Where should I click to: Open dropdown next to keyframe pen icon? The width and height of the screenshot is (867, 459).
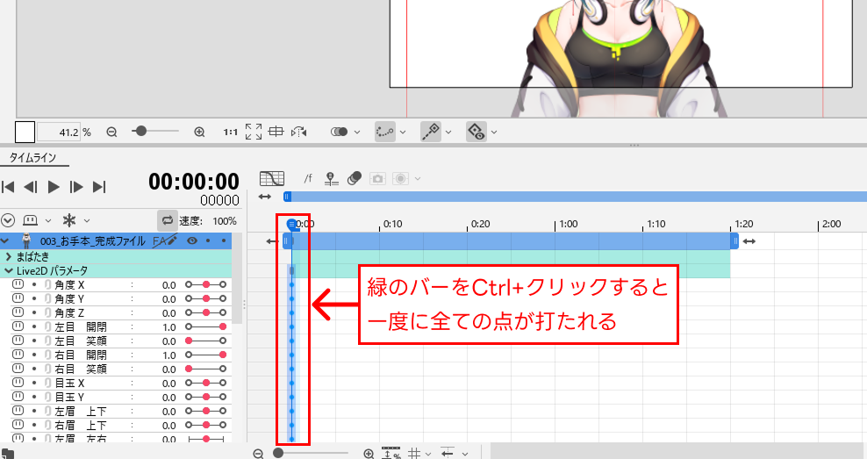448,133
